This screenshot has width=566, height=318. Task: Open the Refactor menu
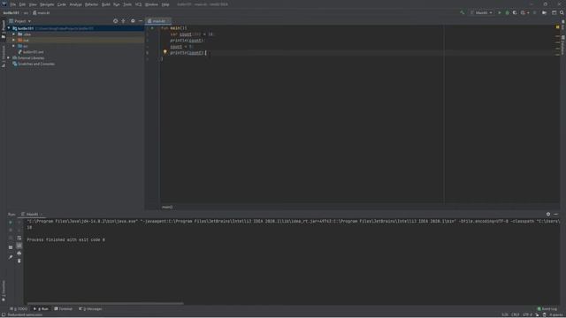click(91, 4)
